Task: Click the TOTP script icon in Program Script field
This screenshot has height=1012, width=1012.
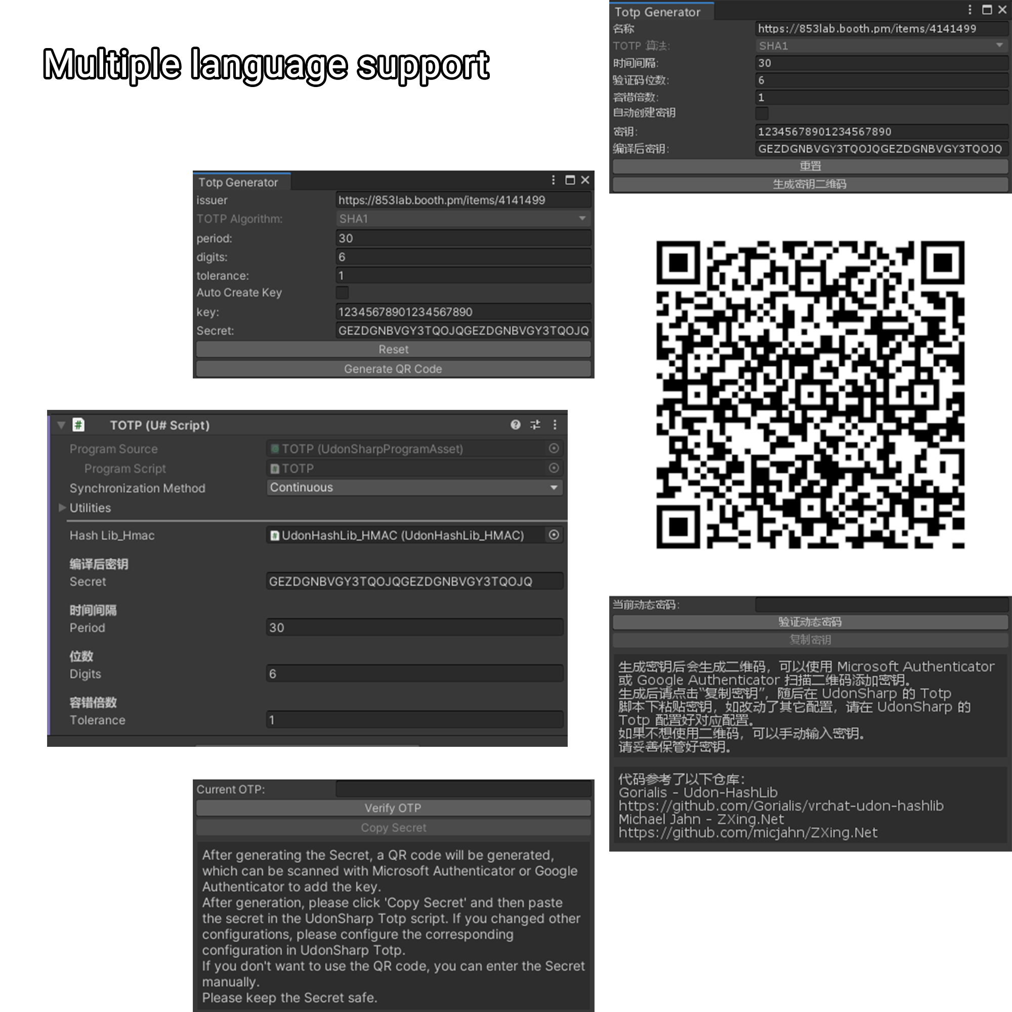Action: 275,468
